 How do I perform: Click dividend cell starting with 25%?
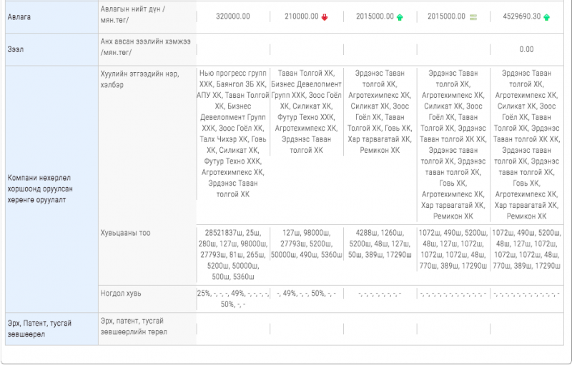(232, 299)
